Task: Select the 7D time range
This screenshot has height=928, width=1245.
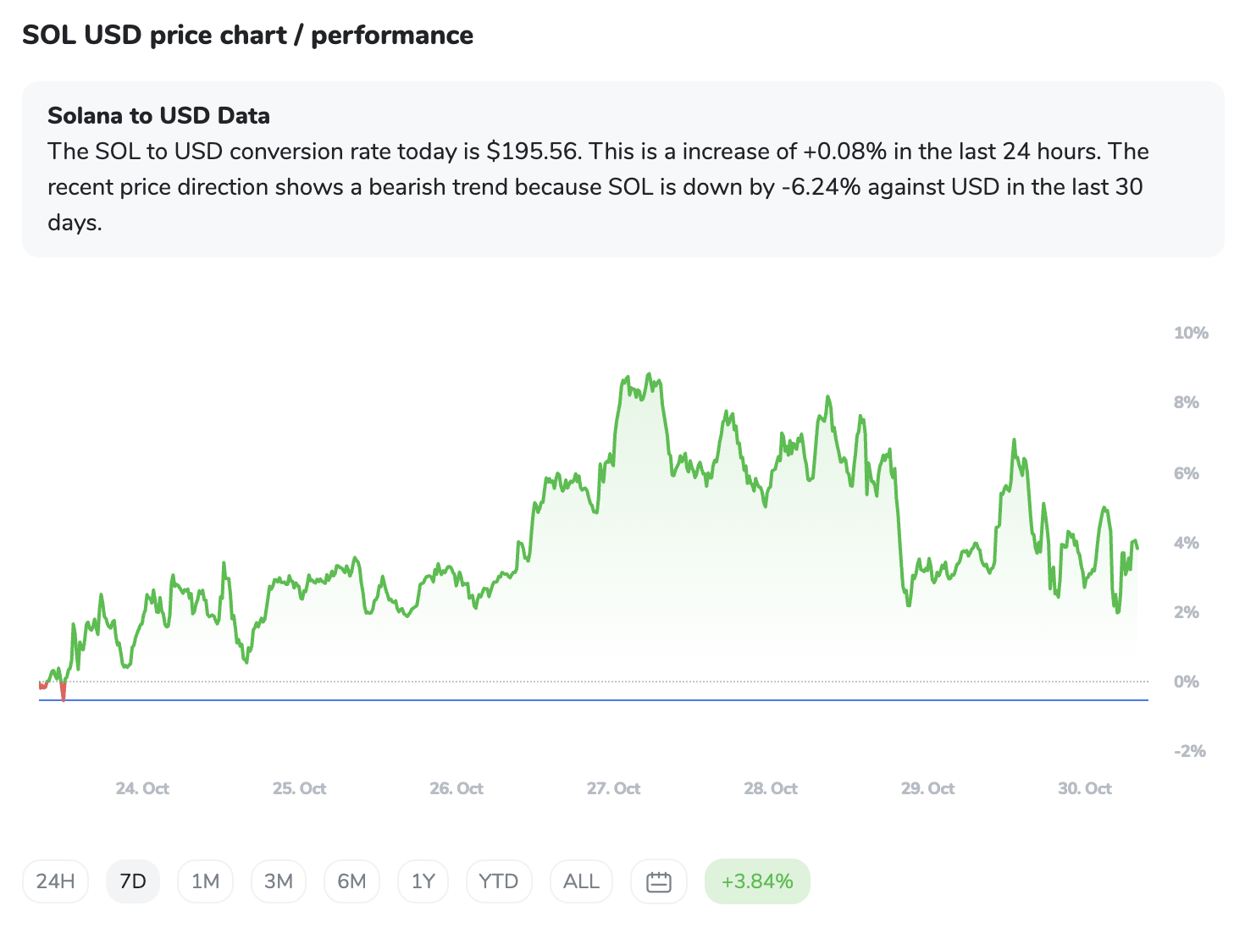Action: [x=133, y=881]
